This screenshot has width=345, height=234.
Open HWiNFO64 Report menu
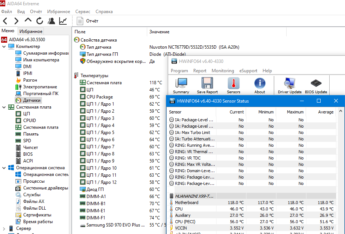coord(200,71)
